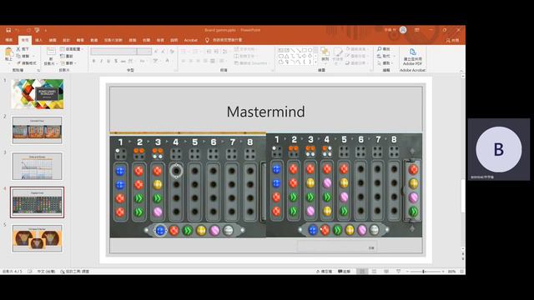Select slide 5 thumbnail in slide panel
Image resolution: width=534 pixels, height=300 pixels.
37,238
